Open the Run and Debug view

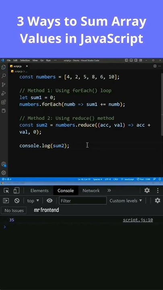[x=4, y=93]
